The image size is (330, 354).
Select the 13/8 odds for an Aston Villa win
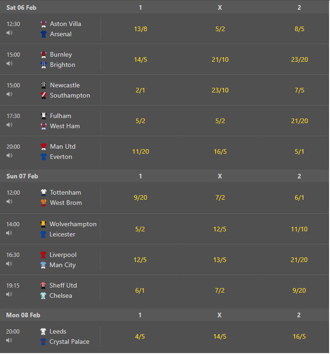point(140,29)
